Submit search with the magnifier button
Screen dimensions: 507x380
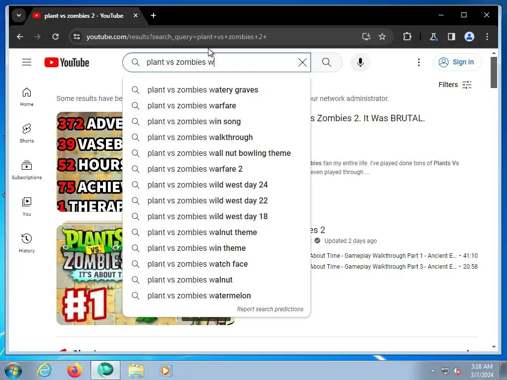click(x=327, y=62)
